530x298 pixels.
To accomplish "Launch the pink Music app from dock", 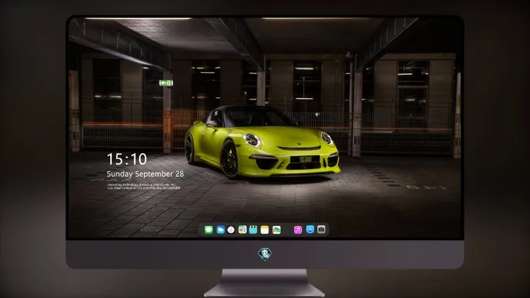I will [x=298, y=230].
